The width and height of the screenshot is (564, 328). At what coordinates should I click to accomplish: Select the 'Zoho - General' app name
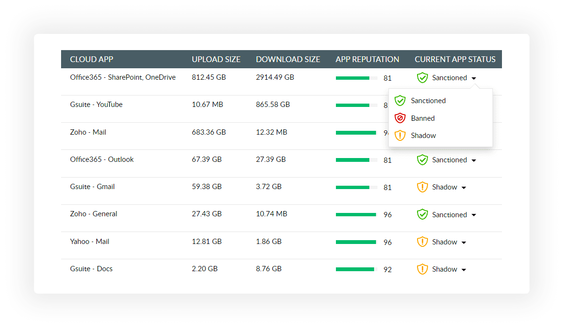point(93,214)
